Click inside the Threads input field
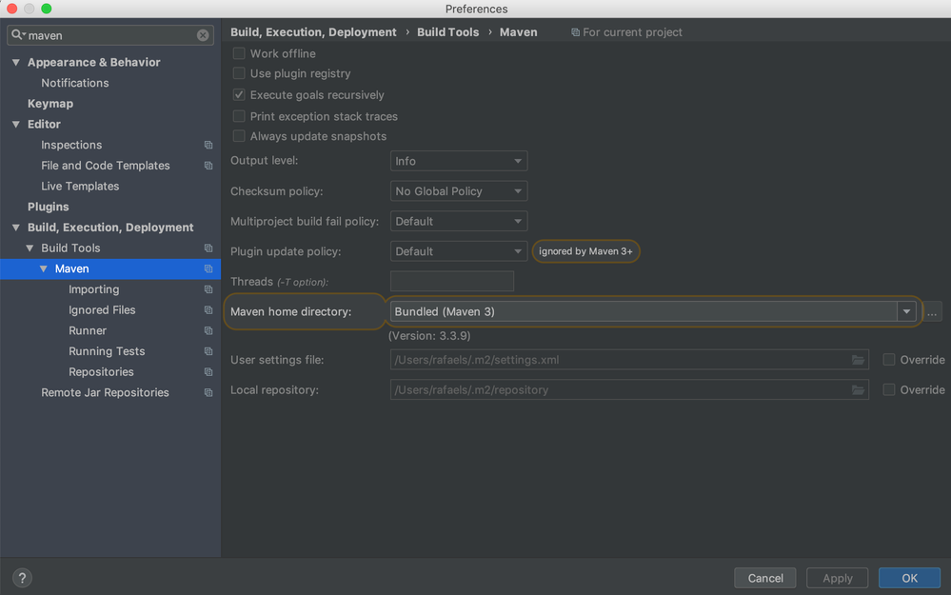 tap(451, 281)
